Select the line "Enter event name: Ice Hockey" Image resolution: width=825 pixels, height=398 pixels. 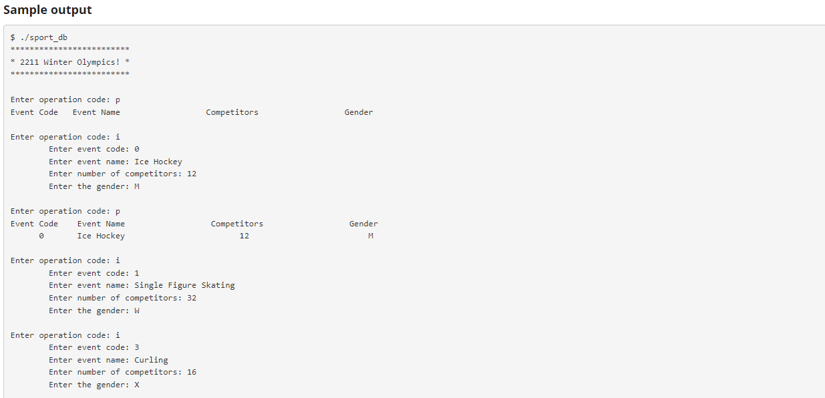click(116, 162)
